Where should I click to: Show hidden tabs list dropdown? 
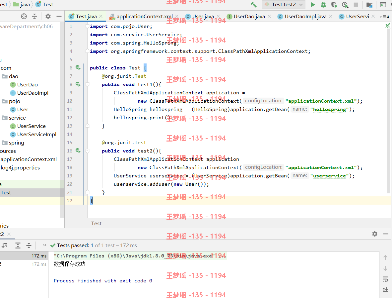[x=384, y=17]
